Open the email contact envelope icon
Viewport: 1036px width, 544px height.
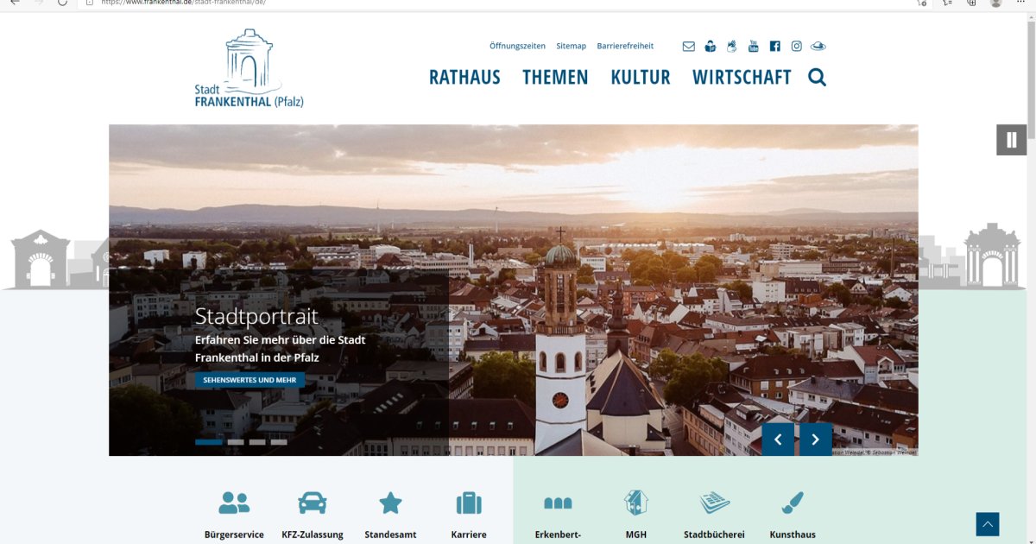(688, 47)
